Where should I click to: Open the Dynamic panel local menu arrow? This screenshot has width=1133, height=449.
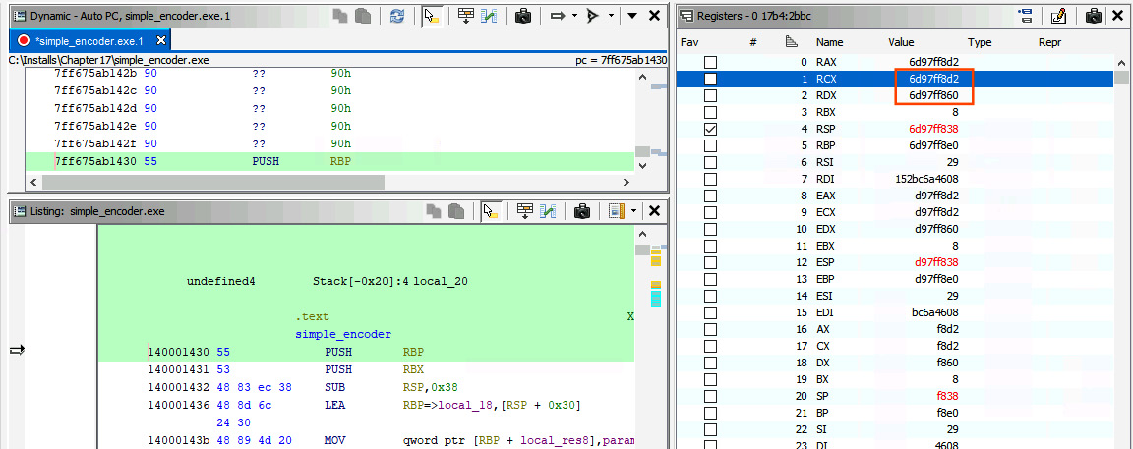coord(632,15)
